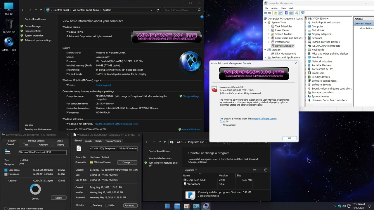Image resolution: width=374 pixels, height=210 pixels.
Task: Click Activate Windows link
Action: [x=191, y=129]
